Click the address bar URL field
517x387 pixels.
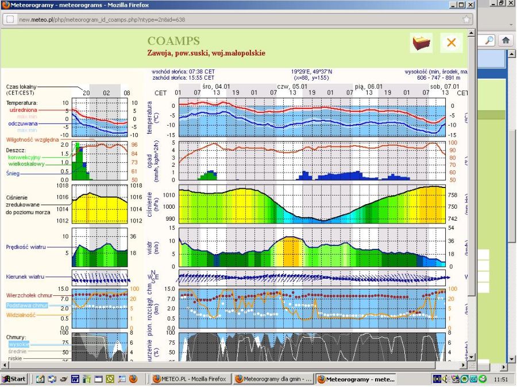(230, 19)
